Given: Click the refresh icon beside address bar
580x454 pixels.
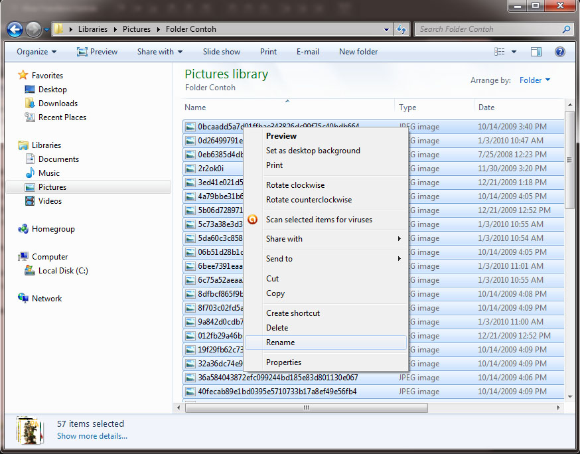Looking at the screenshot, I should point(401,29).
